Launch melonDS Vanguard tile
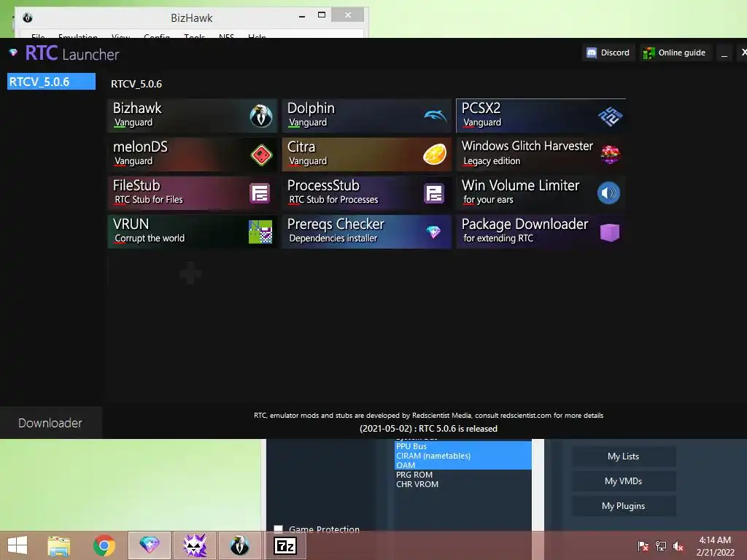747x560 pixels. (x=193, y=155)
